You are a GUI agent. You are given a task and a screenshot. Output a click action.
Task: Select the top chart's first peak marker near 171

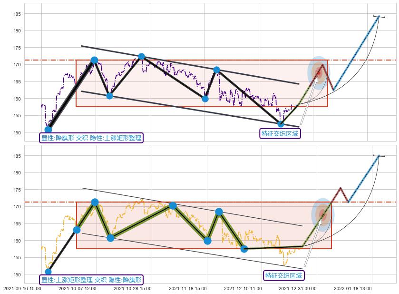pyautogui.click(x=94, y=60)
